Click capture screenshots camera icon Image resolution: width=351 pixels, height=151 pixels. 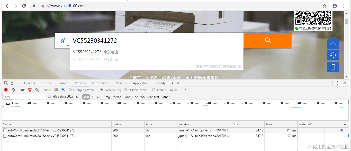[23, 90]
